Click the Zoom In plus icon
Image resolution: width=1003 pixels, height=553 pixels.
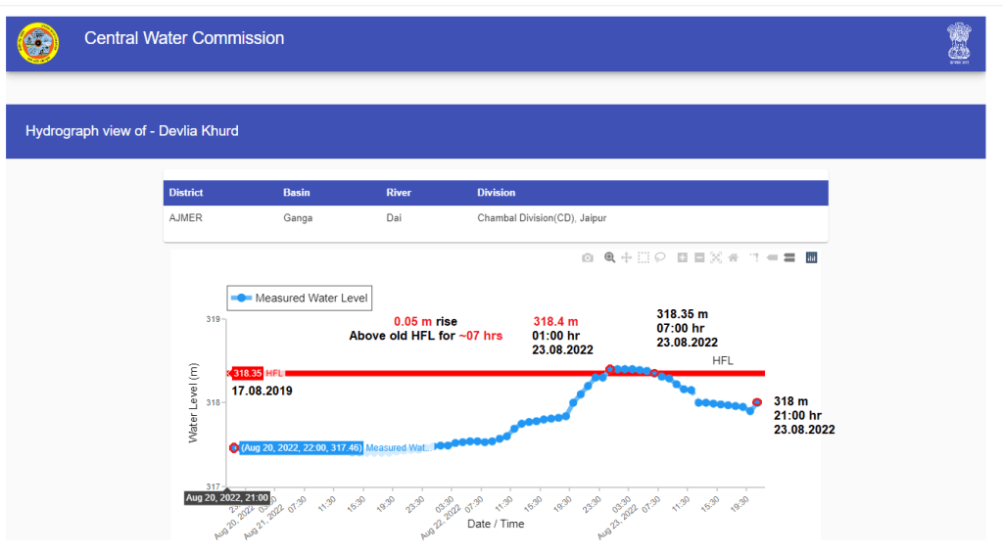coord(683,257)
